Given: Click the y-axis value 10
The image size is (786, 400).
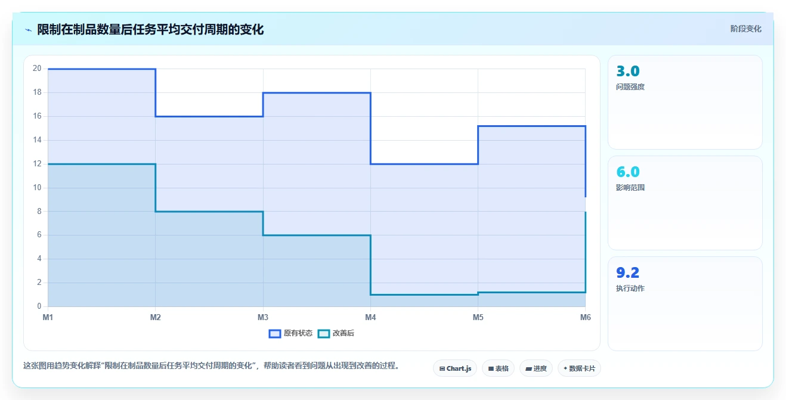Looking at the screenshot, I should [37, 188].
